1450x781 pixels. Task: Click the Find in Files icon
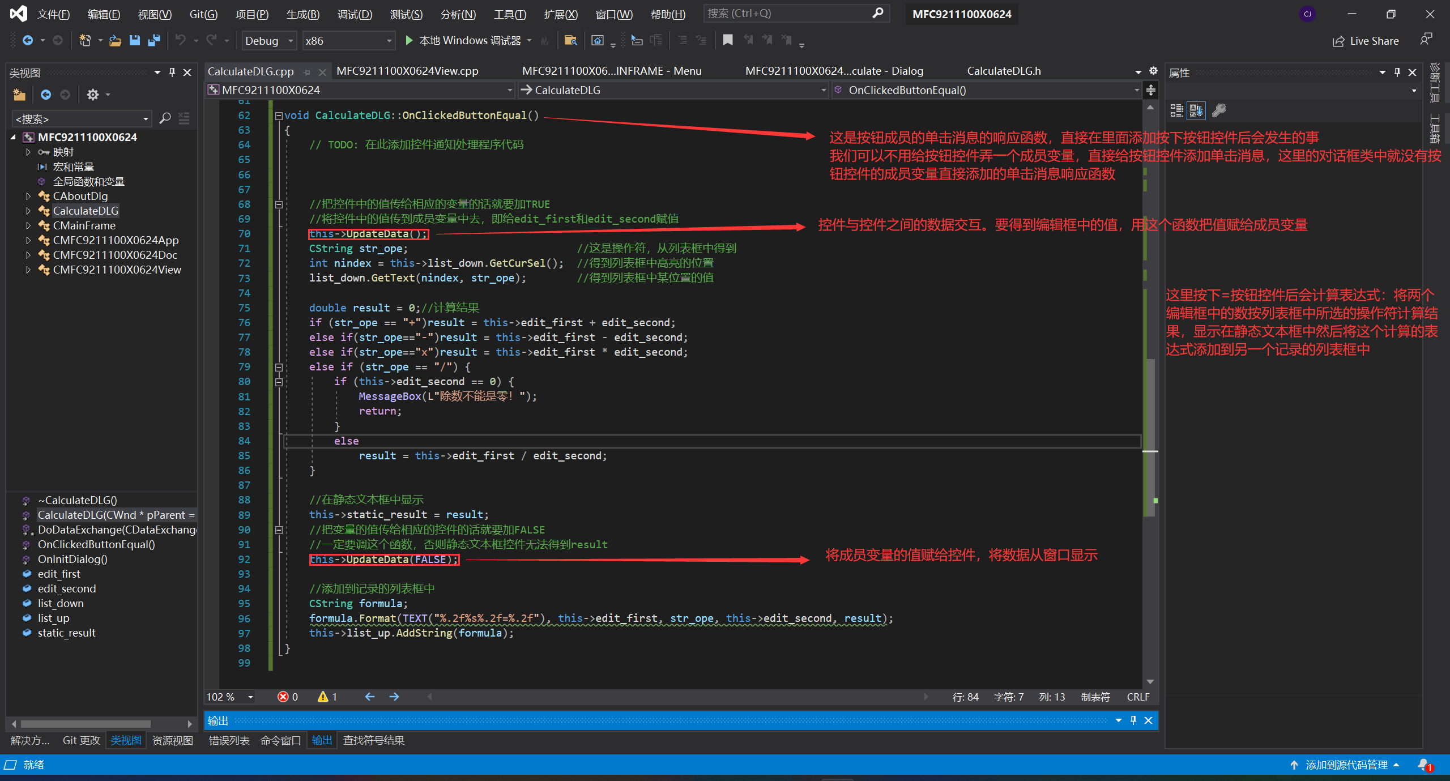click(x=570, y=40)
